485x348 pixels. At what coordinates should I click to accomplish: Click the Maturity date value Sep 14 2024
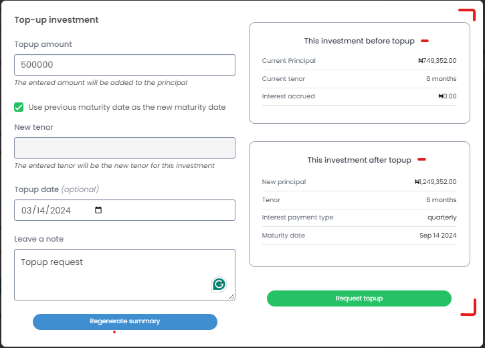click(x=438, y=236)
